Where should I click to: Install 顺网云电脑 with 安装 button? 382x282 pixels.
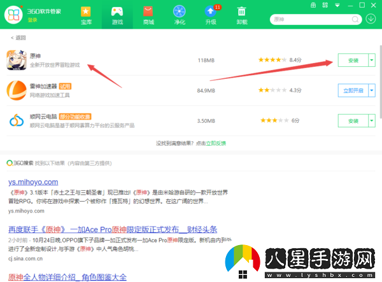tap(353, 121)
